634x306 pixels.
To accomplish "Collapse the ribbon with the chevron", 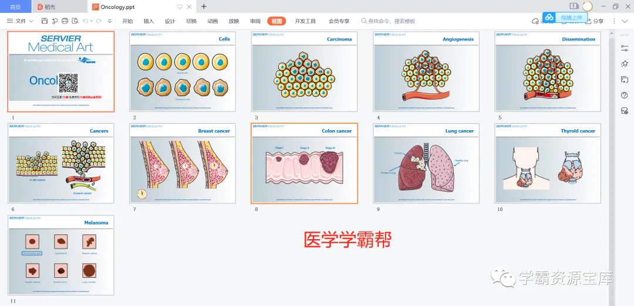I will [625, 21].
